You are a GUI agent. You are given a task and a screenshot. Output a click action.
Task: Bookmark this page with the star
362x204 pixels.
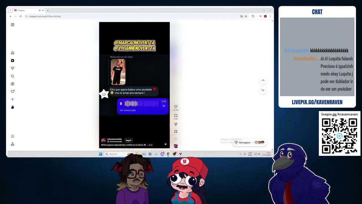click(x=246, y=16)
